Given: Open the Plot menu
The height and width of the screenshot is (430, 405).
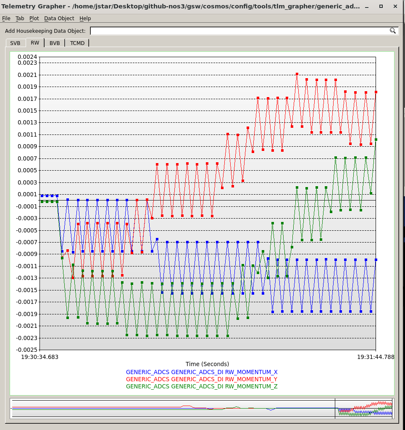Looking at the screenshot, I should pyautogui.click(x=34, y=18).
